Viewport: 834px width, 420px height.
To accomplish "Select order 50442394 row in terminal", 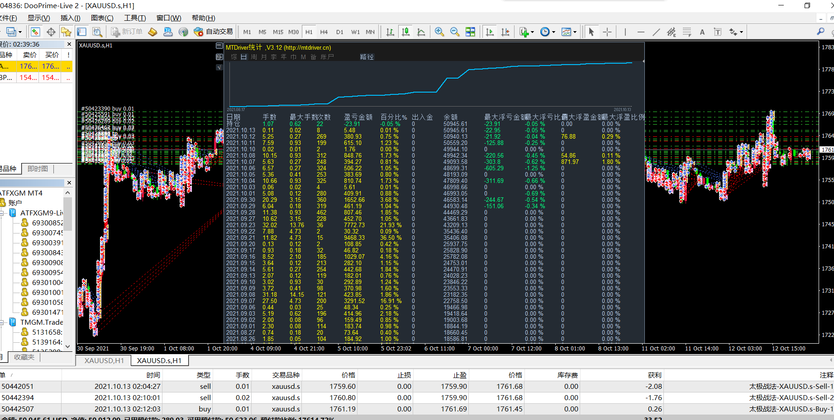I will click(x=18, y=397).
